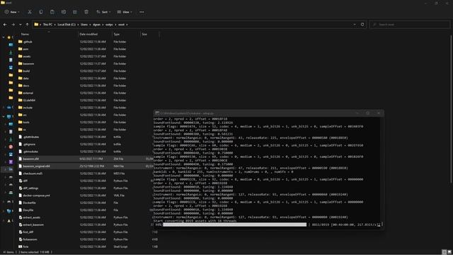
Task: Refresh the current folder view
Action: click(x=362, y=25)
